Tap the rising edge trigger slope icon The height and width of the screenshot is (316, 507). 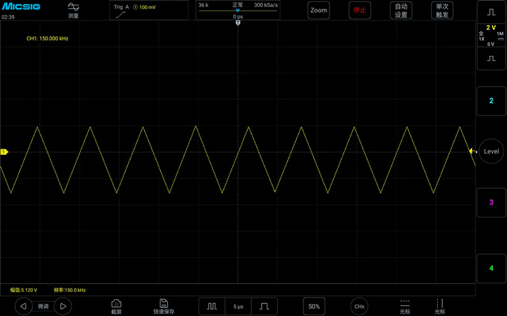120,15
